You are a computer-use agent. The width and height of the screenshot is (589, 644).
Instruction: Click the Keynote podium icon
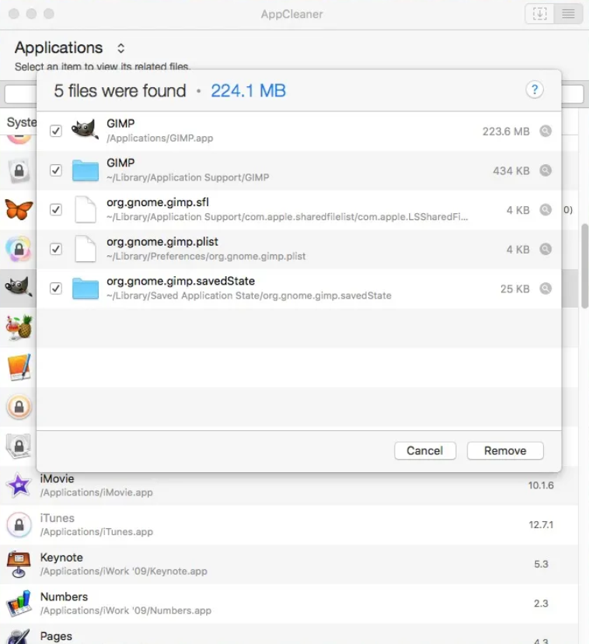pyautogui.click(x=19, y=564)
